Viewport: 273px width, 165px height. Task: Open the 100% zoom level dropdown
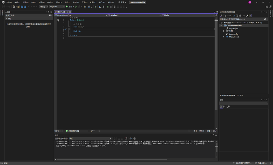[x=59, y=131]
